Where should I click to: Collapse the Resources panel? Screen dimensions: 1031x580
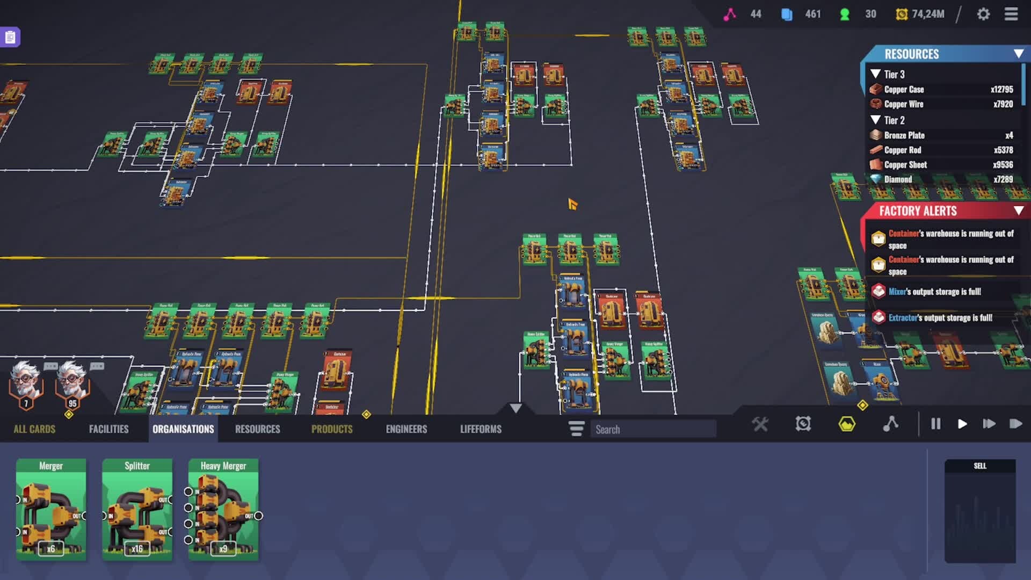tap(1018, 54)
